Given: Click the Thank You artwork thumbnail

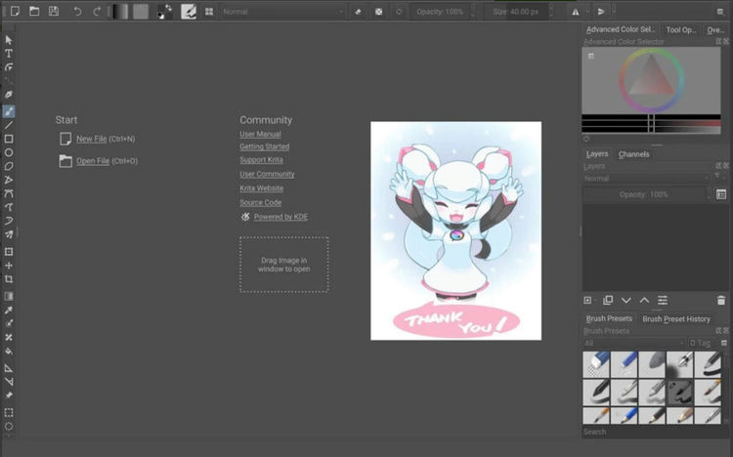Looking at the screenshot, I should click(455, 230).
